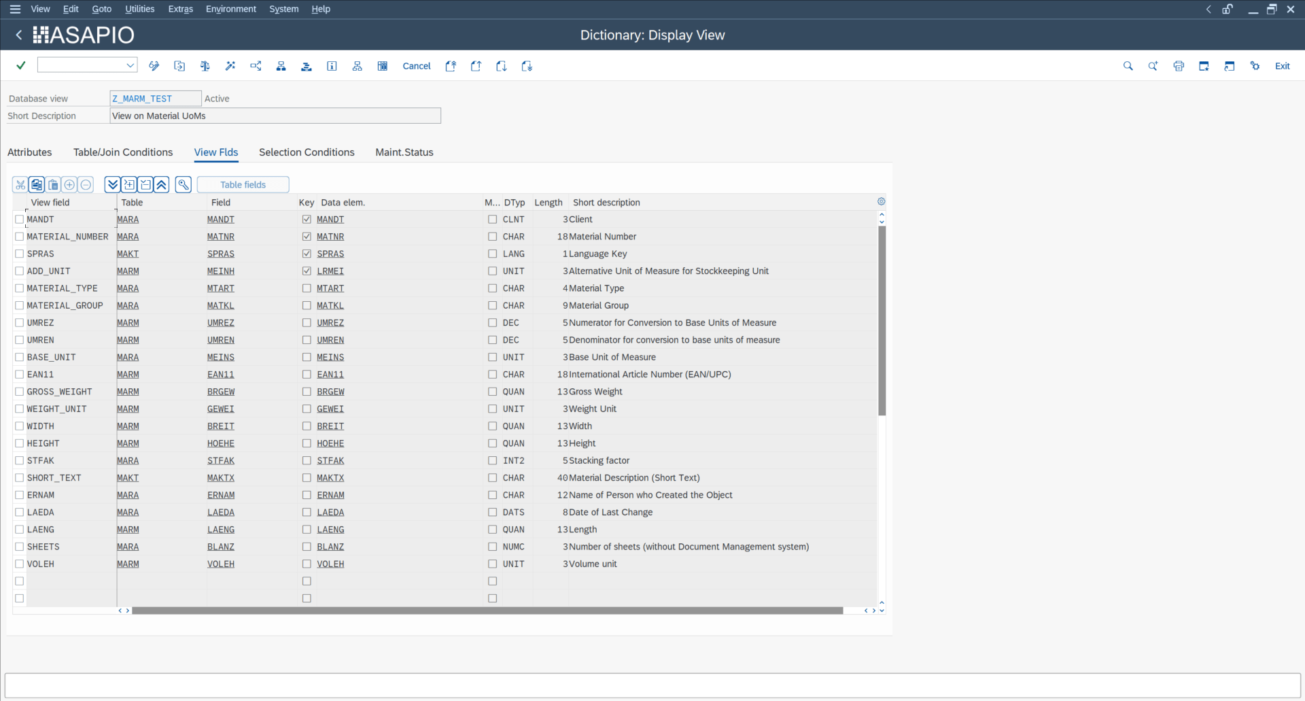Click the customize settings gear icon
Viewport: 1305px width, 701px height.
(1255, 66)
